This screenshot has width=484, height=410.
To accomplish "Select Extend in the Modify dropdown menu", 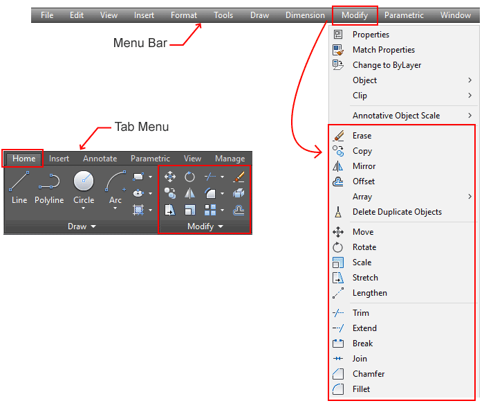I will [x=403, y=328].
